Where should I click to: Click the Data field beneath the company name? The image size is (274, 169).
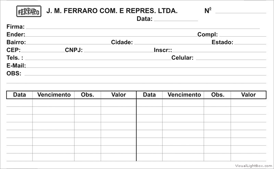(x=176, y=19)
